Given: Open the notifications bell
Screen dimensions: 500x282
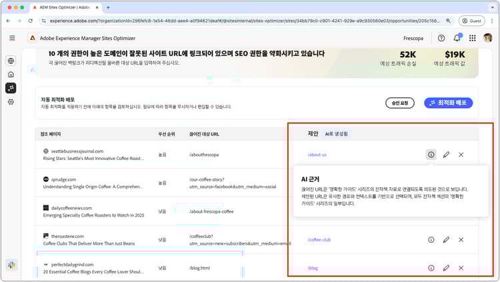Looking at the screenshot, I should (457, 38).
